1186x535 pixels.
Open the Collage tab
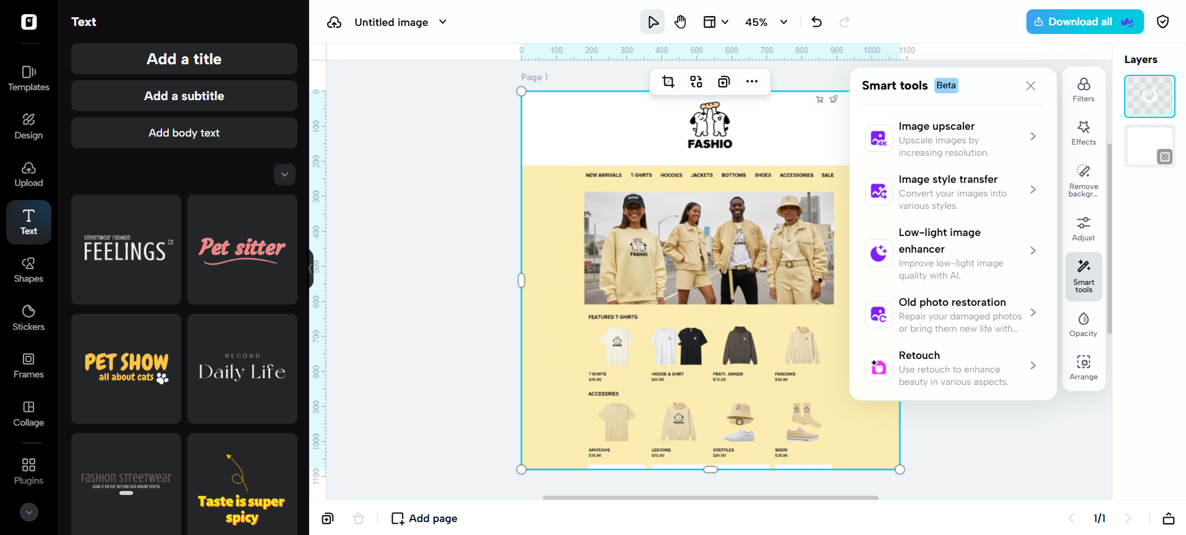[x=28, y=414]
